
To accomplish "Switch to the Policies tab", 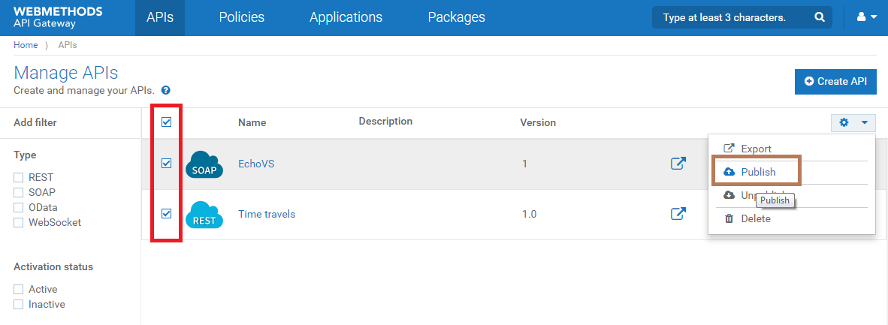I will click(241, 17).
